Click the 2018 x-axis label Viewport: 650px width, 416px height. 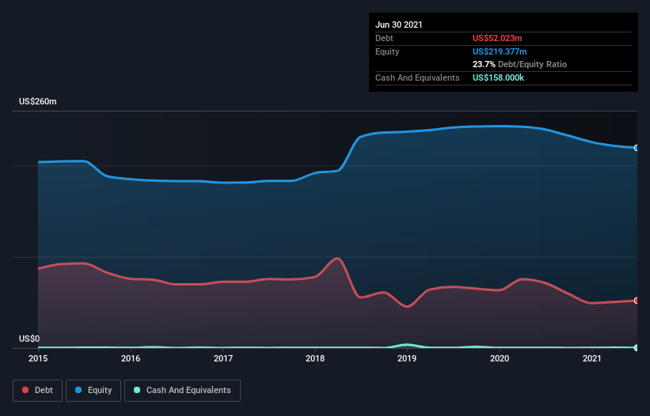click(315, 358)
